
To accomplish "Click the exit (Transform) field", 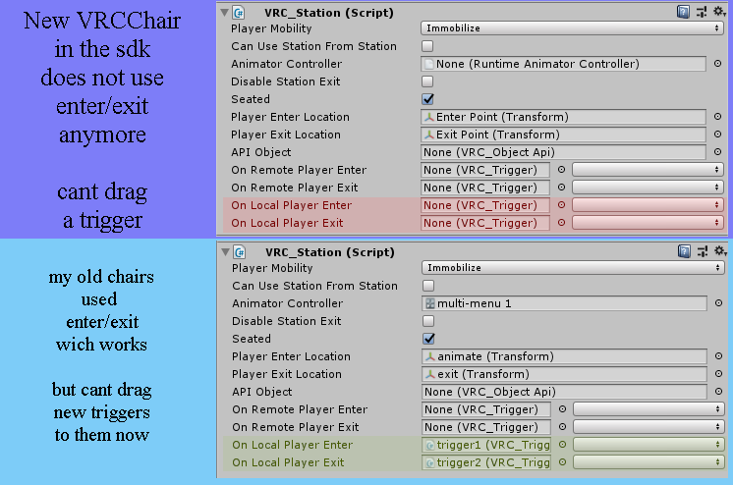I will [x=564, y=374].
